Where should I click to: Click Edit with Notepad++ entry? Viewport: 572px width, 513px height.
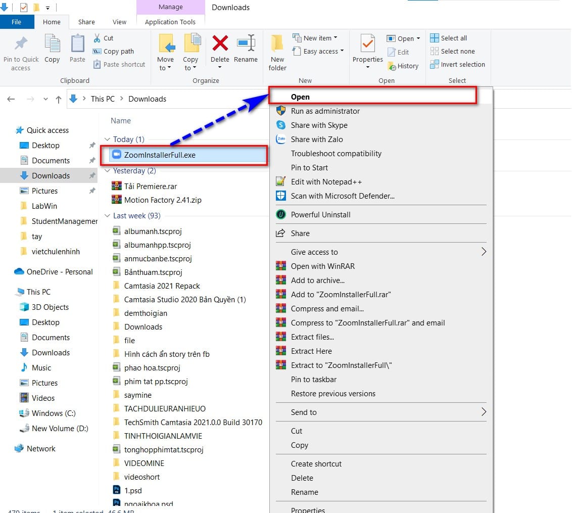381,182
